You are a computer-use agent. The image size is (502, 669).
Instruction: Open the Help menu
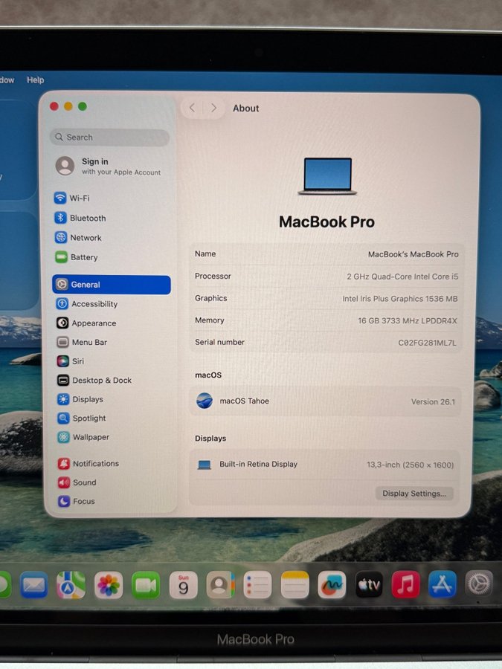point(35,80)
